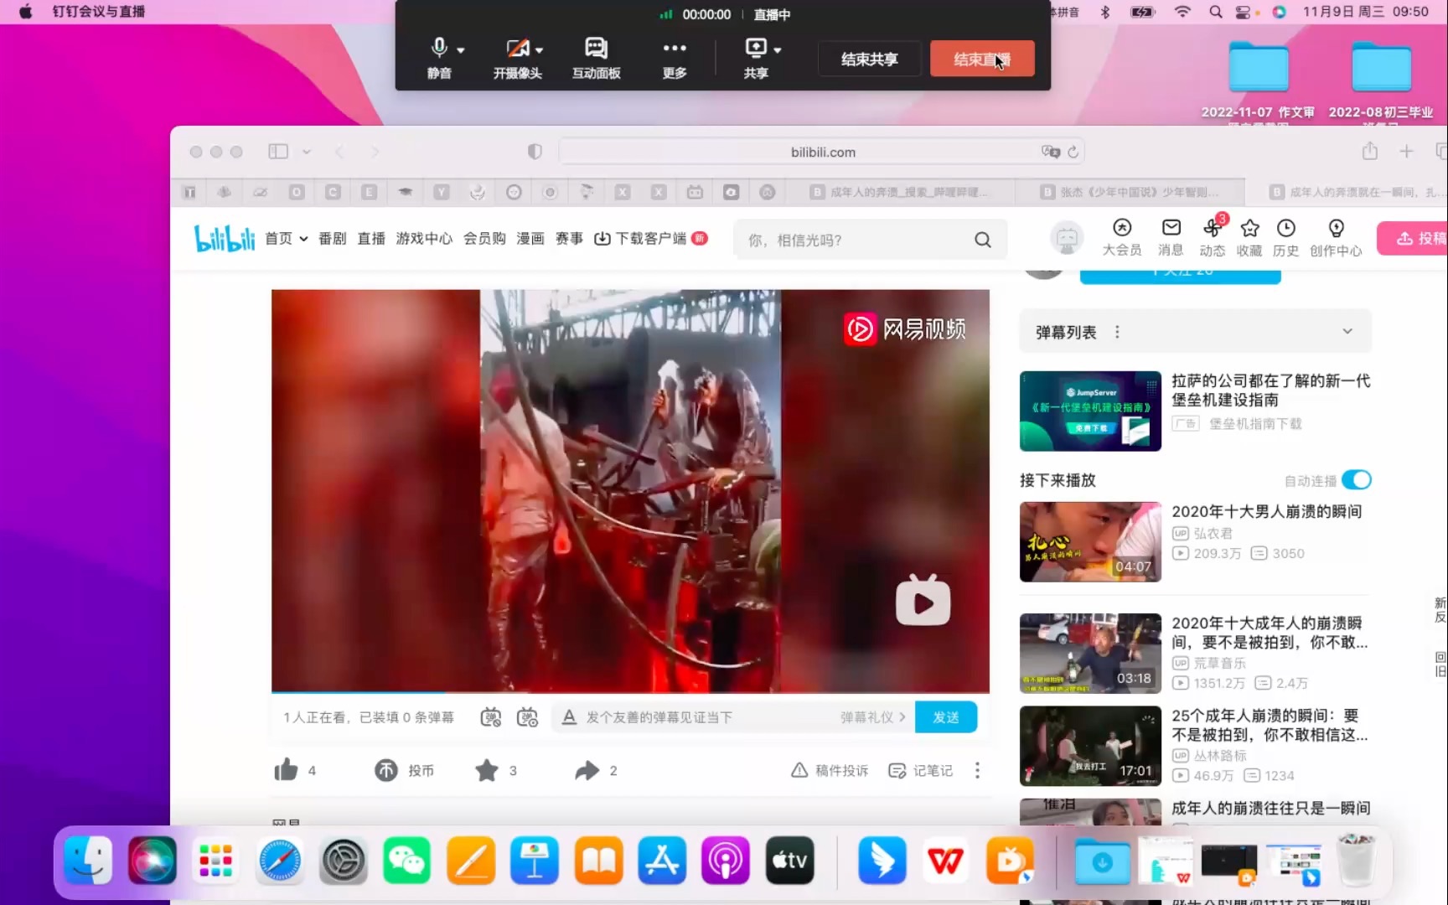Expand microphone options arrow beside 静音
The image size is (1448, 905).
(461, 50)
